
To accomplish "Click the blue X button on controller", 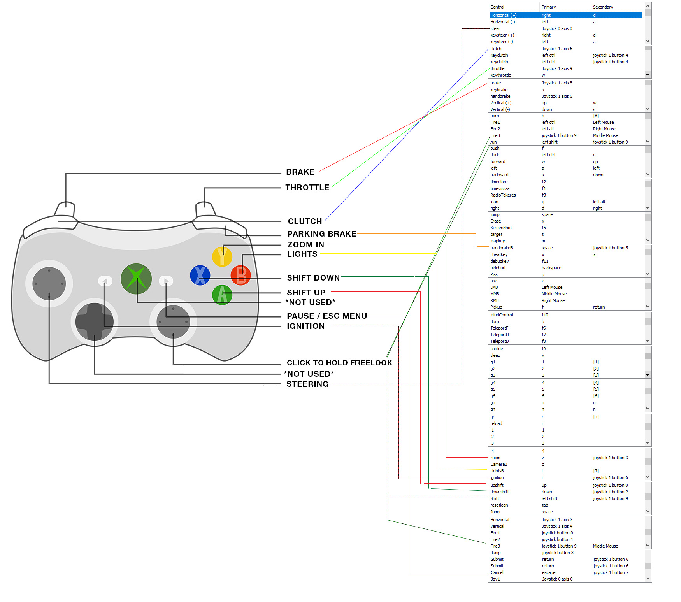I will pos(200,275).
